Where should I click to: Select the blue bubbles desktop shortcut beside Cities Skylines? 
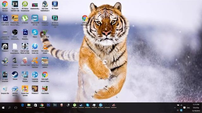(35, 77)
